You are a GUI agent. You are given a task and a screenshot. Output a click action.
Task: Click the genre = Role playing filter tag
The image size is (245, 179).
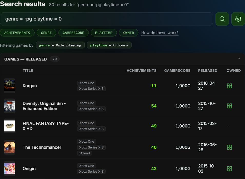pos(60,45)
